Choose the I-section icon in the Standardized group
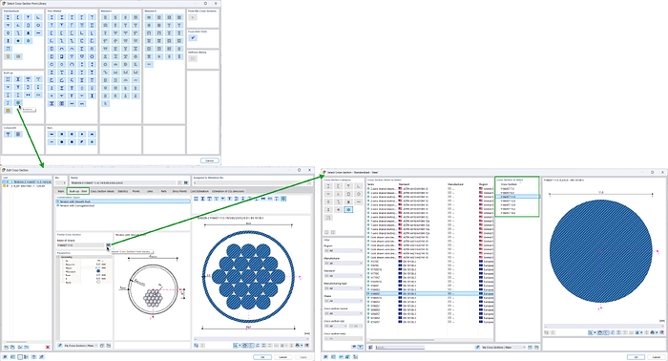Image resolution: width=668 pixels, height=361 pixels. point(8,17)
